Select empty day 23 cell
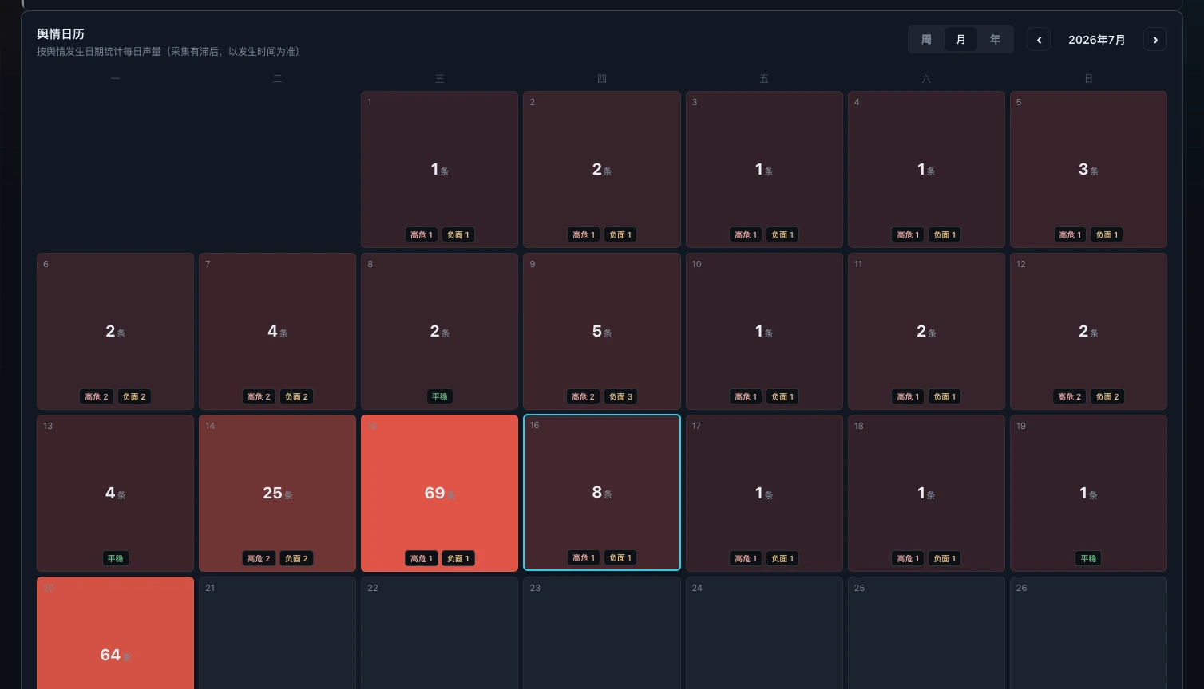Image resolution: width=1204 pixels, height=689 pixels. click(x=602, y=633)
